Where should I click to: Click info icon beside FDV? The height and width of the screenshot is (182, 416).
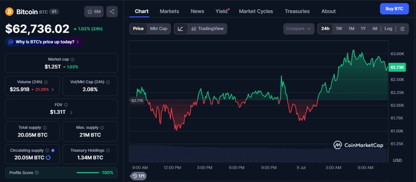[66, 105]
